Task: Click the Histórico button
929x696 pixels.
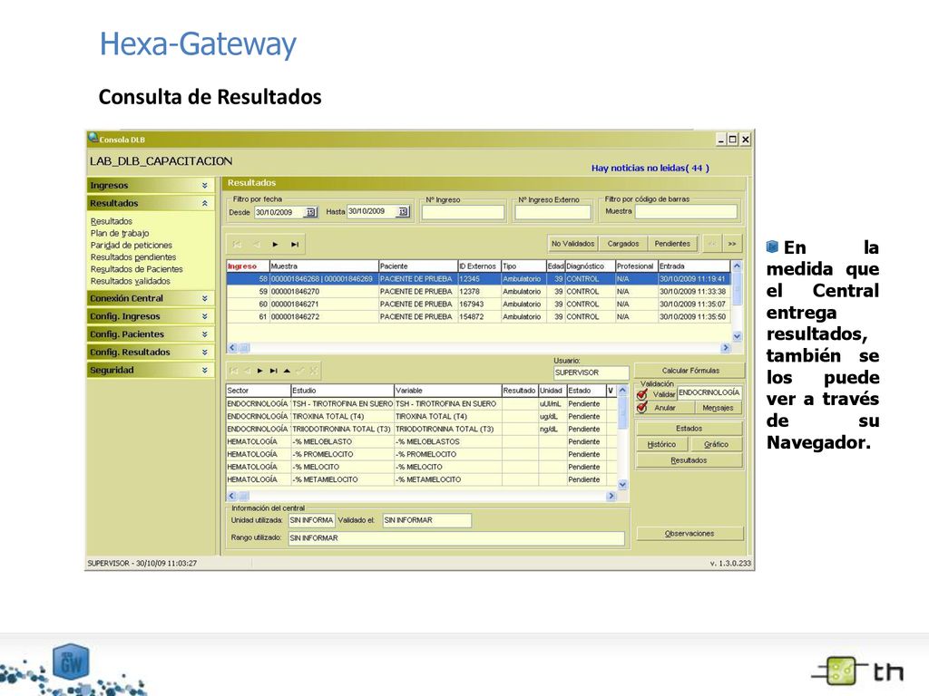Action: pos(661,444)
